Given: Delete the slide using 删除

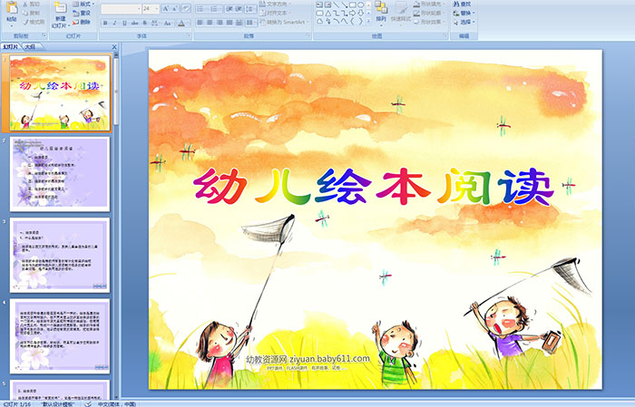Looking at the screenshot, I should coord(81,22).
